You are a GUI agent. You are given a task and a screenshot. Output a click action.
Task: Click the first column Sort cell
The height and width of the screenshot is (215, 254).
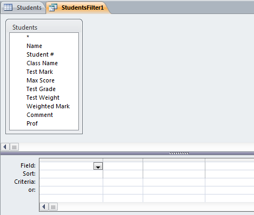(71, 174)
